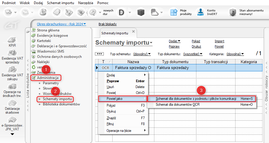Open the KPiR module icon

click(12, 40)
